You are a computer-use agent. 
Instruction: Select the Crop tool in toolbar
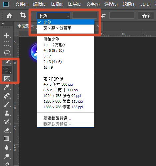[x=7, y=70]
